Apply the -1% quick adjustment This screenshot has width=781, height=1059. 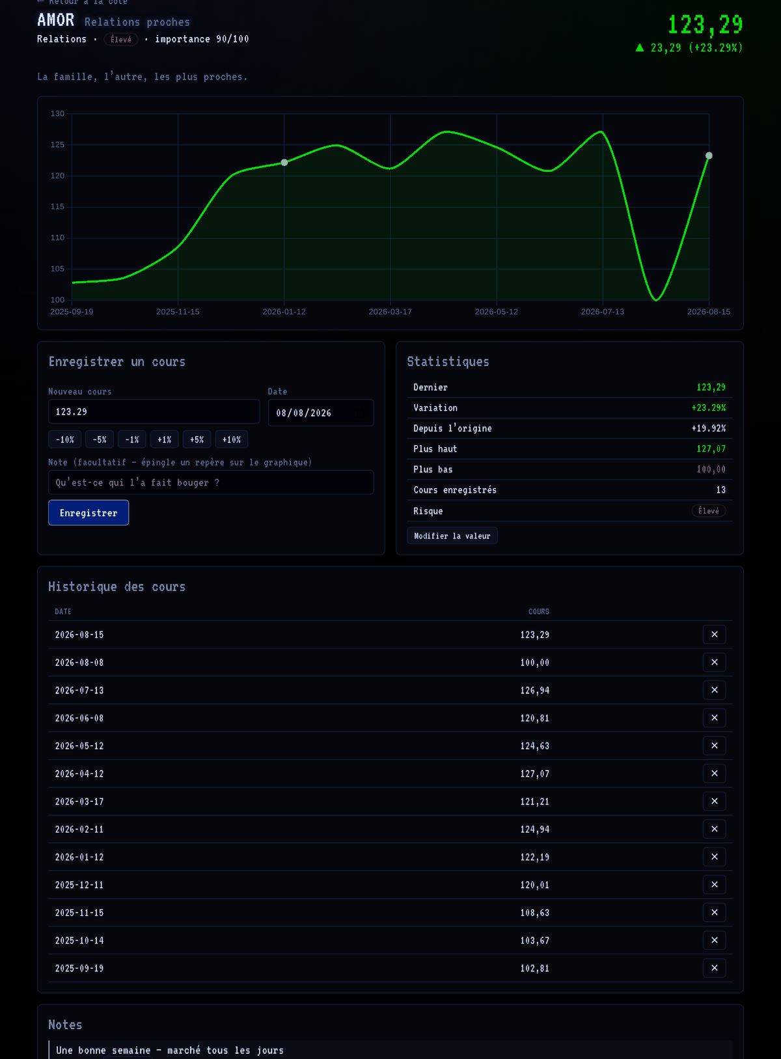132,439
